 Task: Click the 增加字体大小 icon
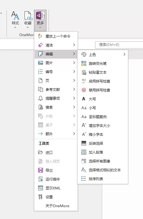pos(84,125)
